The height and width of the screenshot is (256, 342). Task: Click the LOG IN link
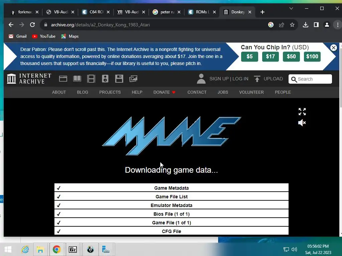(x=240, y=79)
